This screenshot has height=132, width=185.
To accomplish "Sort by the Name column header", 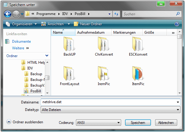I will [x=63, y=32].
